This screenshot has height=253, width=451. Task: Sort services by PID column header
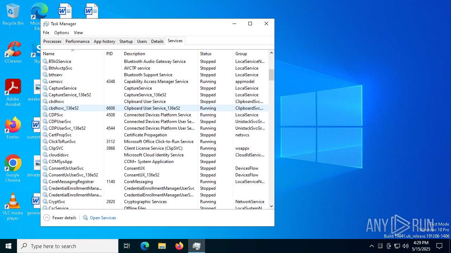(x=113, y=53)
